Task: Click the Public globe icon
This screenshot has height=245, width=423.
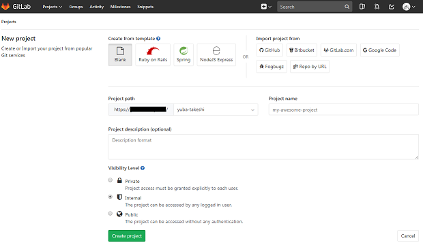Action: 119,214
